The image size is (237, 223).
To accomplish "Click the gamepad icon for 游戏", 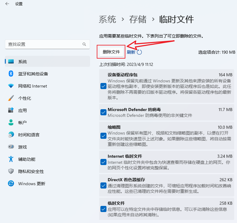I will [x=11, y=147].
